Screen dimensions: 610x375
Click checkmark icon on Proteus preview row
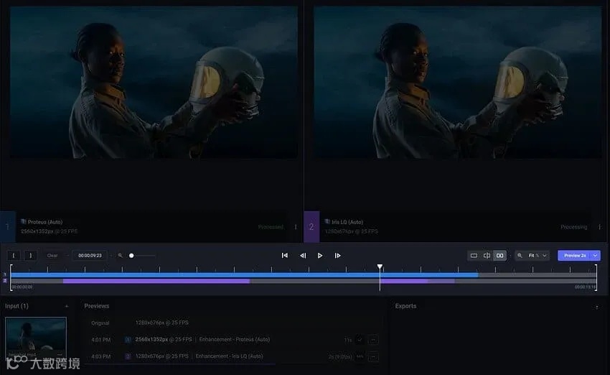[x=360, y=340]
